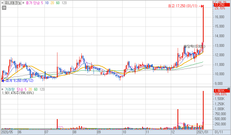Image resolution: width=231 pixels, height=135 pixels.
Task: Select the price moving average 60 label
Action: click(x=58, y=3)
